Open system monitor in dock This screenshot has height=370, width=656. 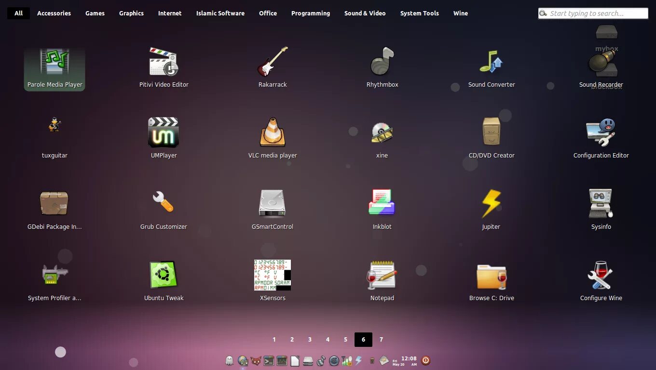tap(282, 360)
